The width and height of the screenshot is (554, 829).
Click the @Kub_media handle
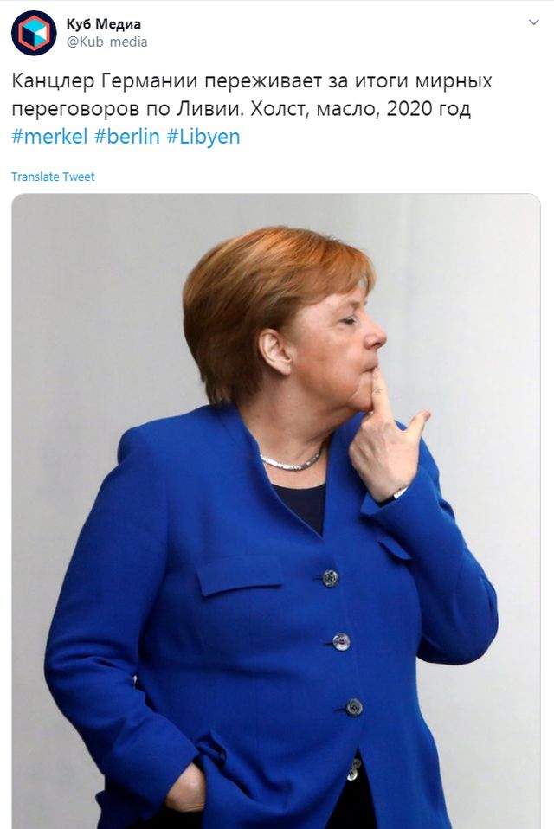point(106,42)
